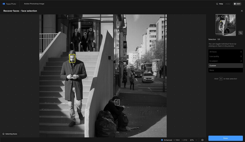Screen dimensions: 245x142
Task: Click the Topaz Photo logo icon
Action: [3, 4]
